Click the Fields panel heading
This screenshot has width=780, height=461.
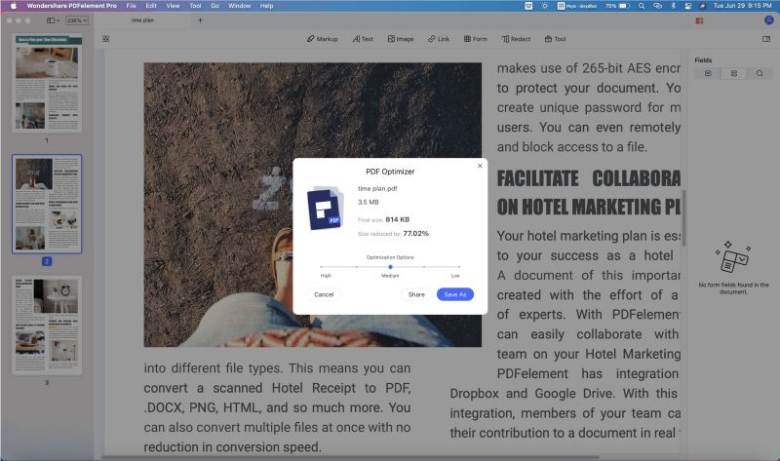pyautogui.click(x=703, y=60)
